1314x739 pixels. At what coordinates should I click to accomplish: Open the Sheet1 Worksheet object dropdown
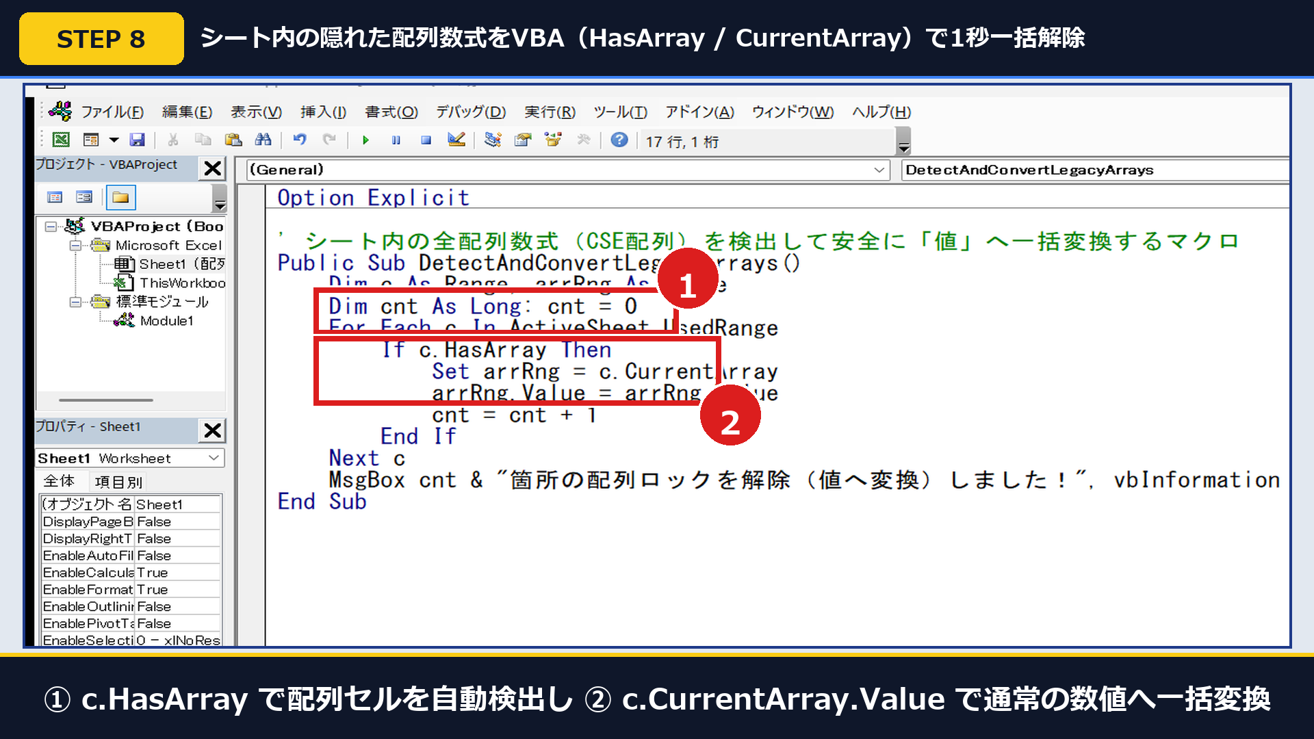(x=214, y=458)
